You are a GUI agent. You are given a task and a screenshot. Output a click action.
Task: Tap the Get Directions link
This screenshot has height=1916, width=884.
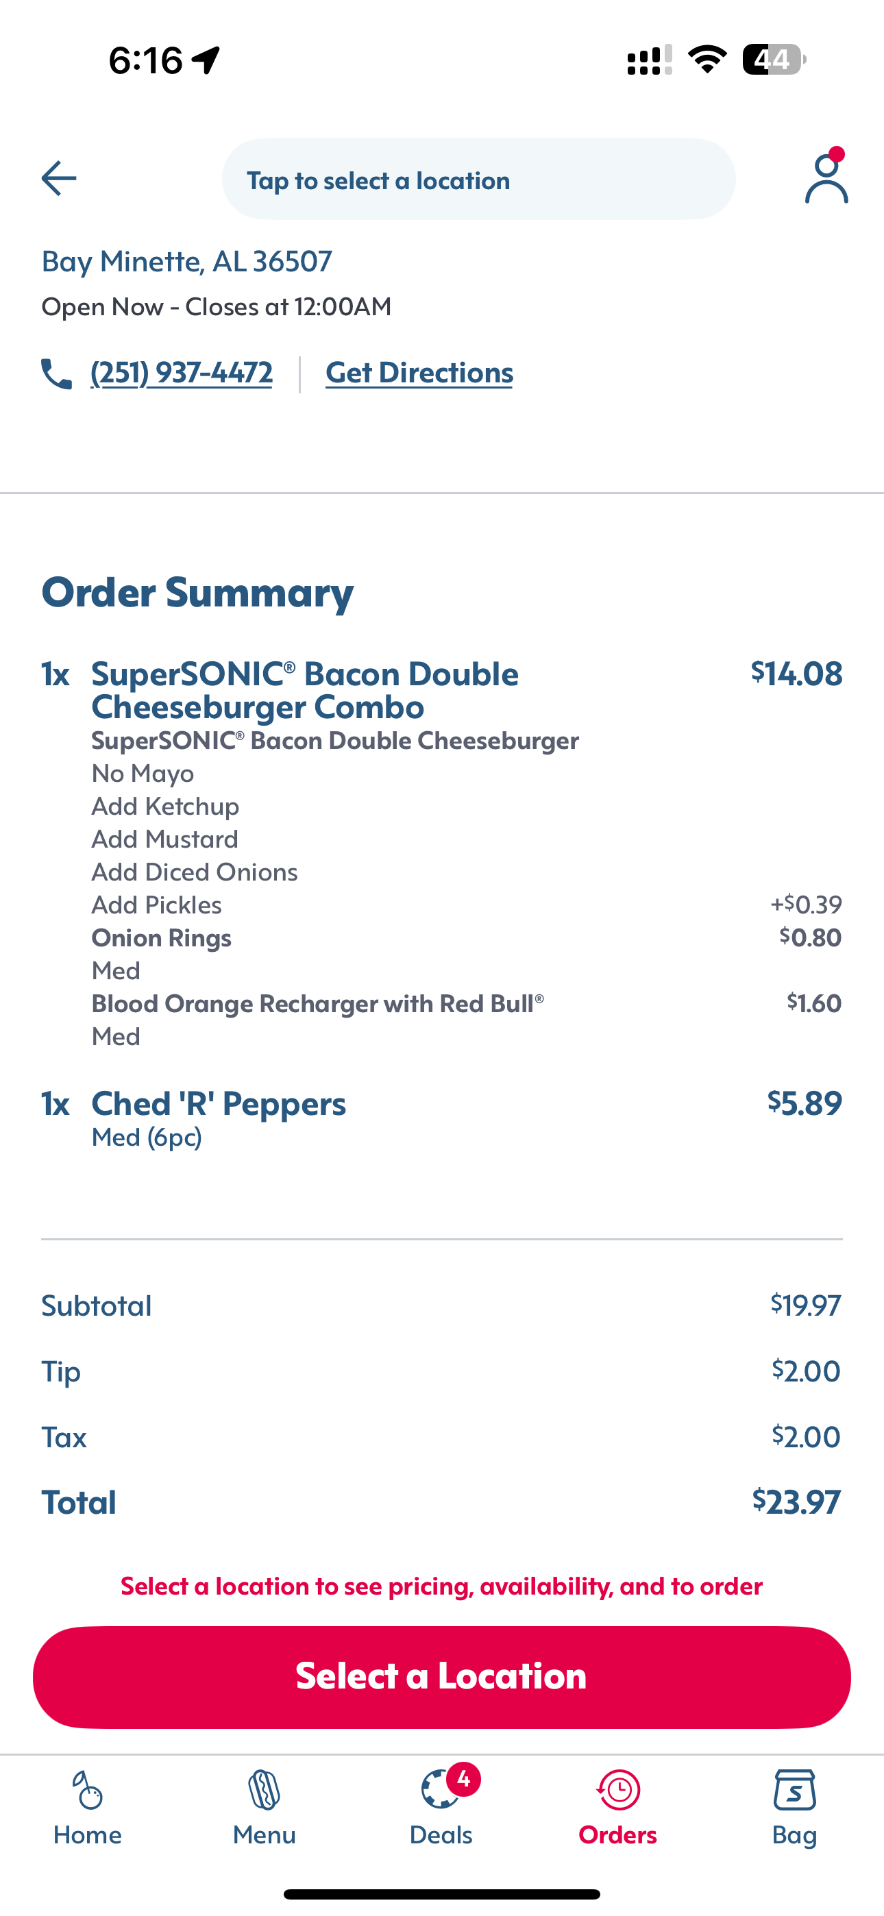point(419,373)
